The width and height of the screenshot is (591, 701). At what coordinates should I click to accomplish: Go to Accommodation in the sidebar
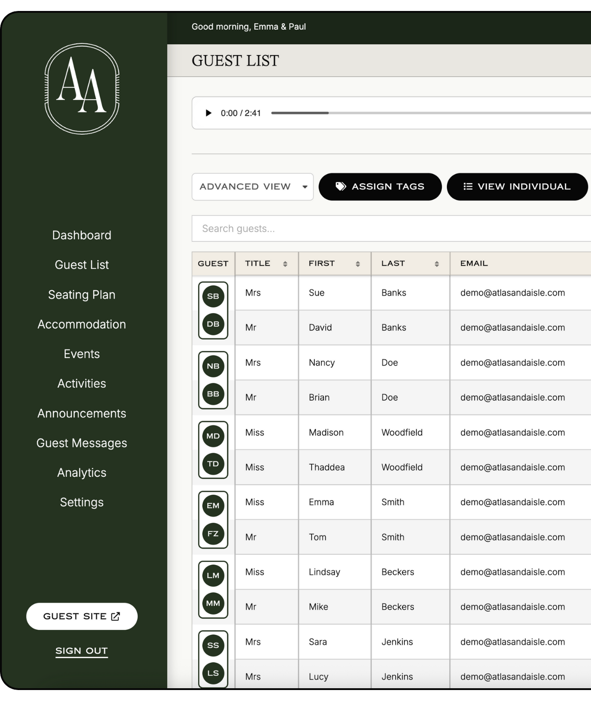tap(82, 324)
